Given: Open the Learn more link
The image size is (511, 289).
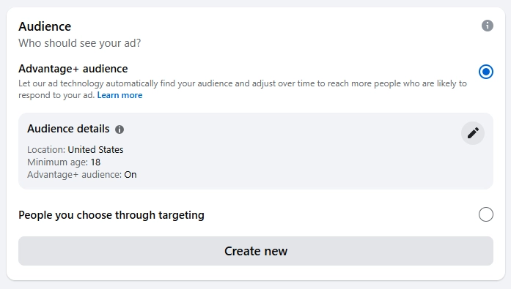Looking at the screenshot, I should (x=120, y=95).
